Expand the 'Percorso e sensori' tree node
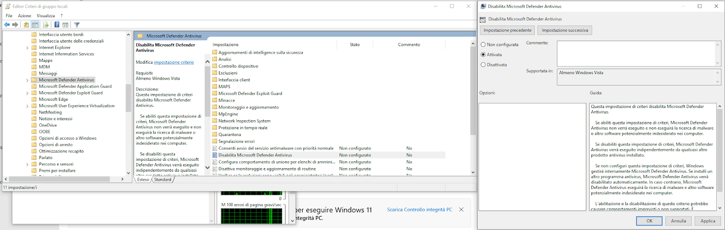 pyautogui.click(x=27, y=164)
